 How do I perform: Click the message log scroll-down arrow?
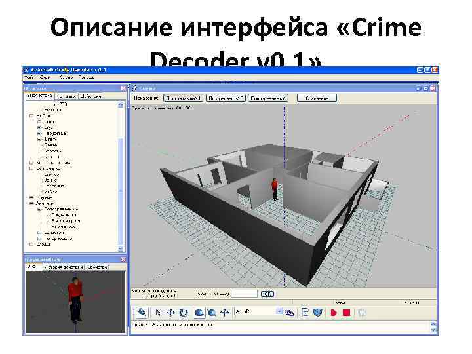[x=433, y=330]
